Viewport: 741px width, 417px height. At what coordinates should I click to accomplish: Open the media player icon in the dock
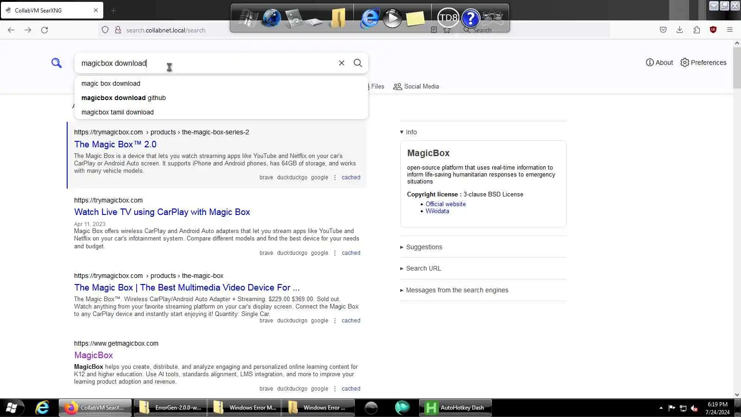392,18
